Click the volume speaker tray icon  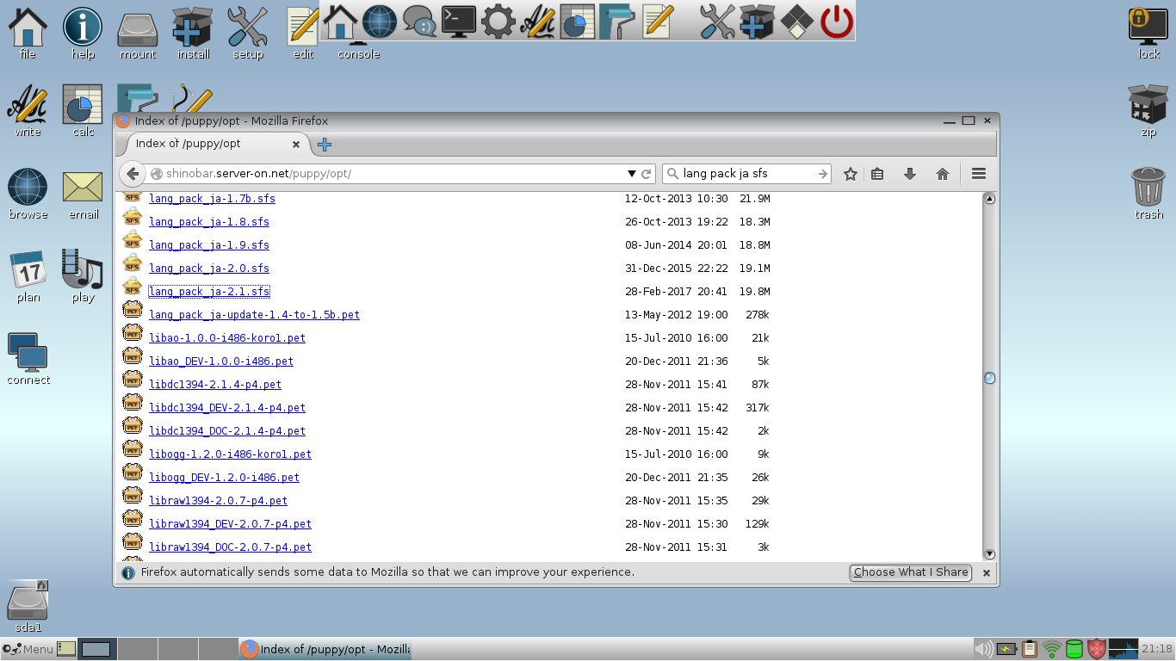(983, 649)
